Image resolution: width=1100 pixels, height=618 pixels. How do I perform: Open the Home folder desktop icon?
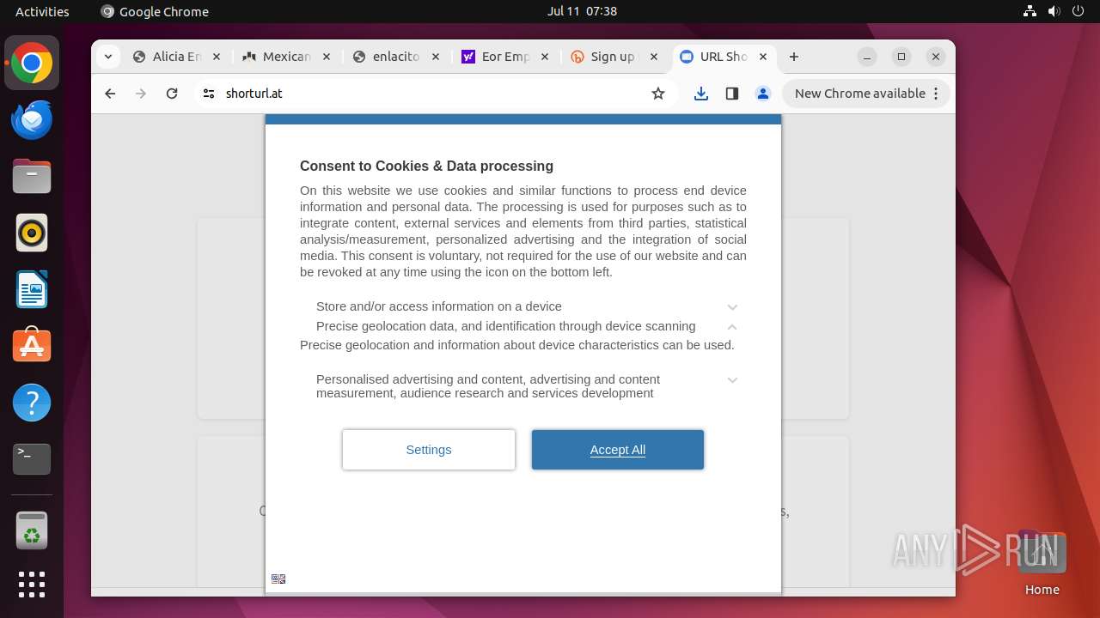(x=1042, y=562)
